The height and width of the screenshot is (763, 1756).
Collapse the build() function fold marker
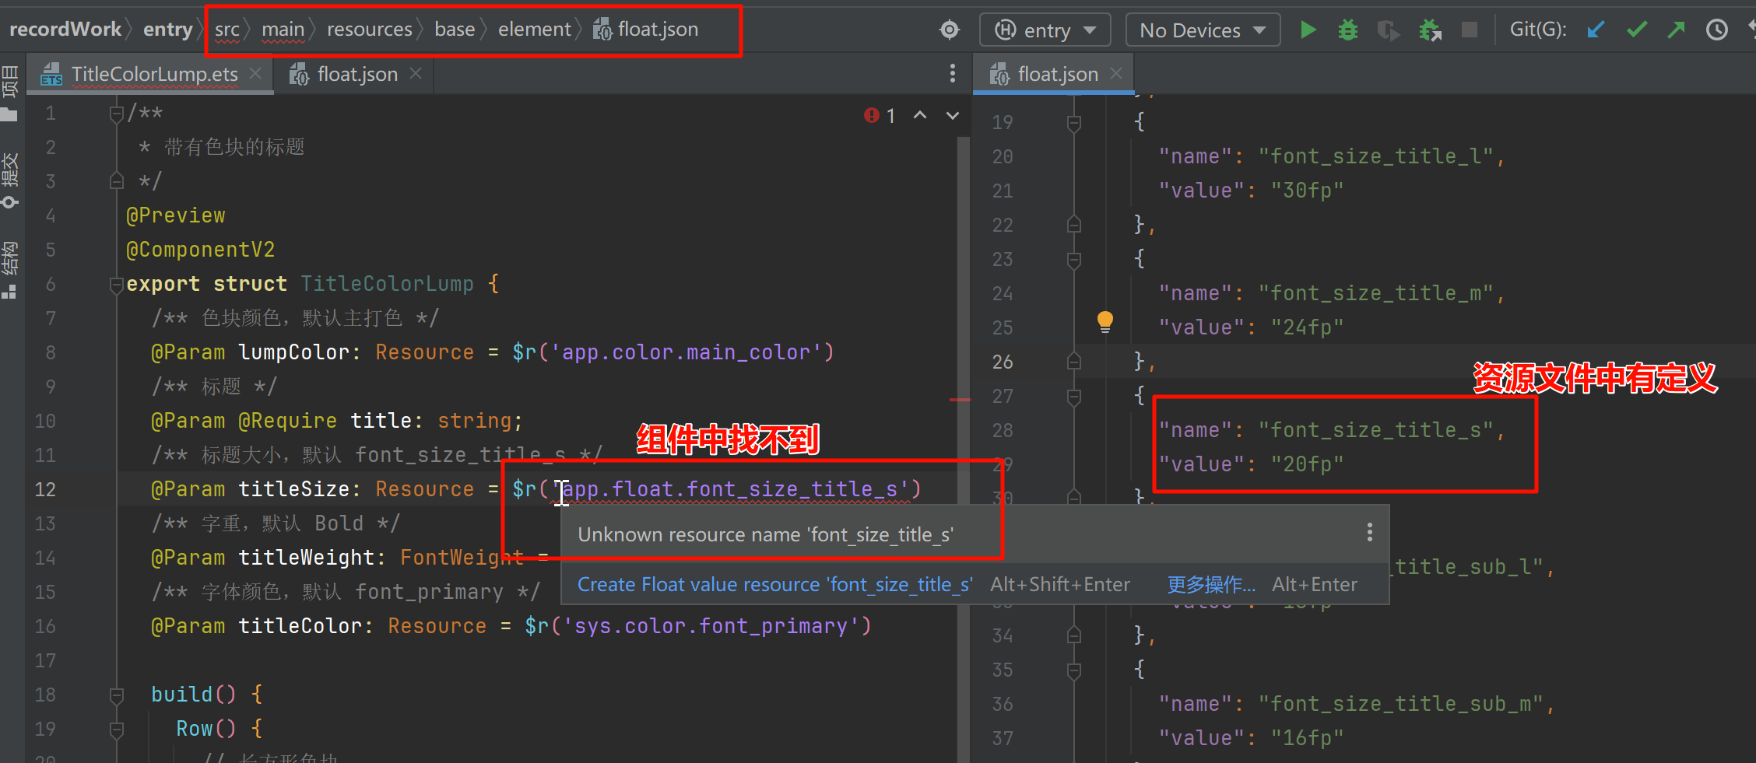pyautogui.click(x=117, y=695)
